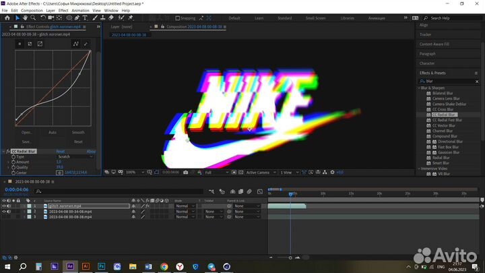485x273 pixels.
Task: Click the timeline zoom slider
Action: coord(290,257)
